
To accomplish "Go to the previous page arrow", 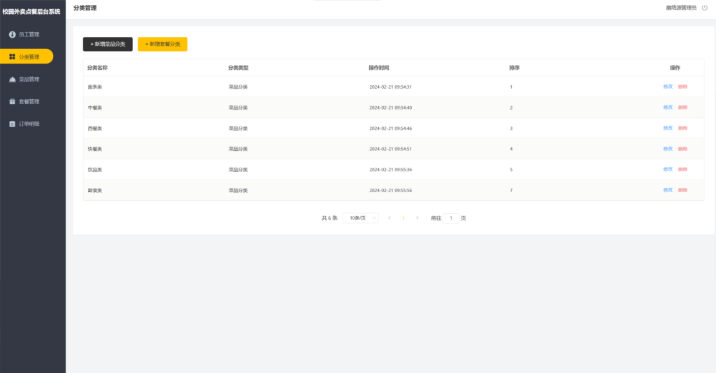I will click(389, 218).
